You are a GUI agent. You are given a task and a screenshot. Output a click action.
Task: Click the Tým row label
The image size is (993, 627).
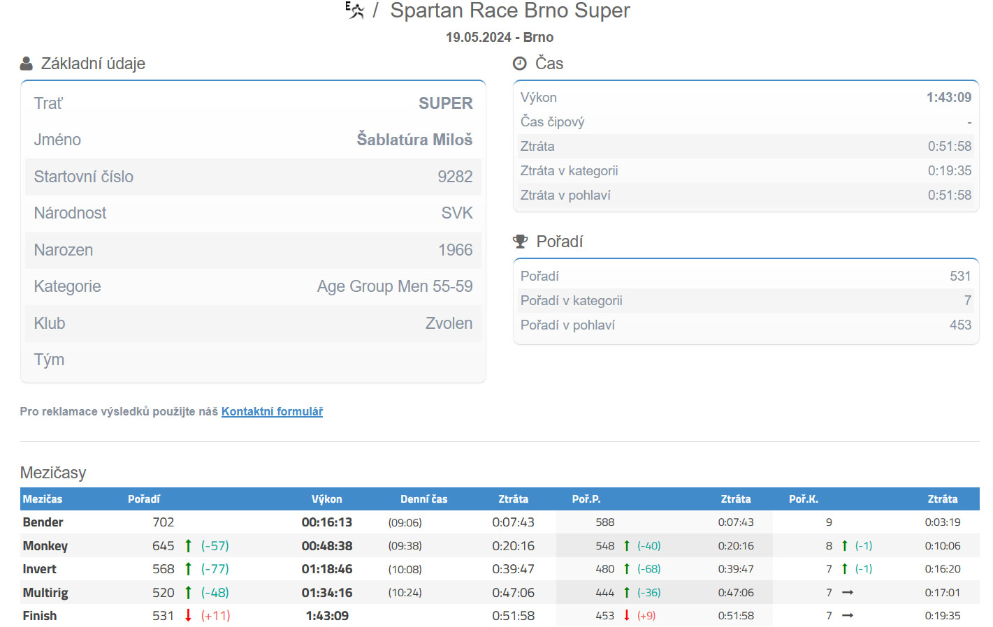(x=49, y=360)
